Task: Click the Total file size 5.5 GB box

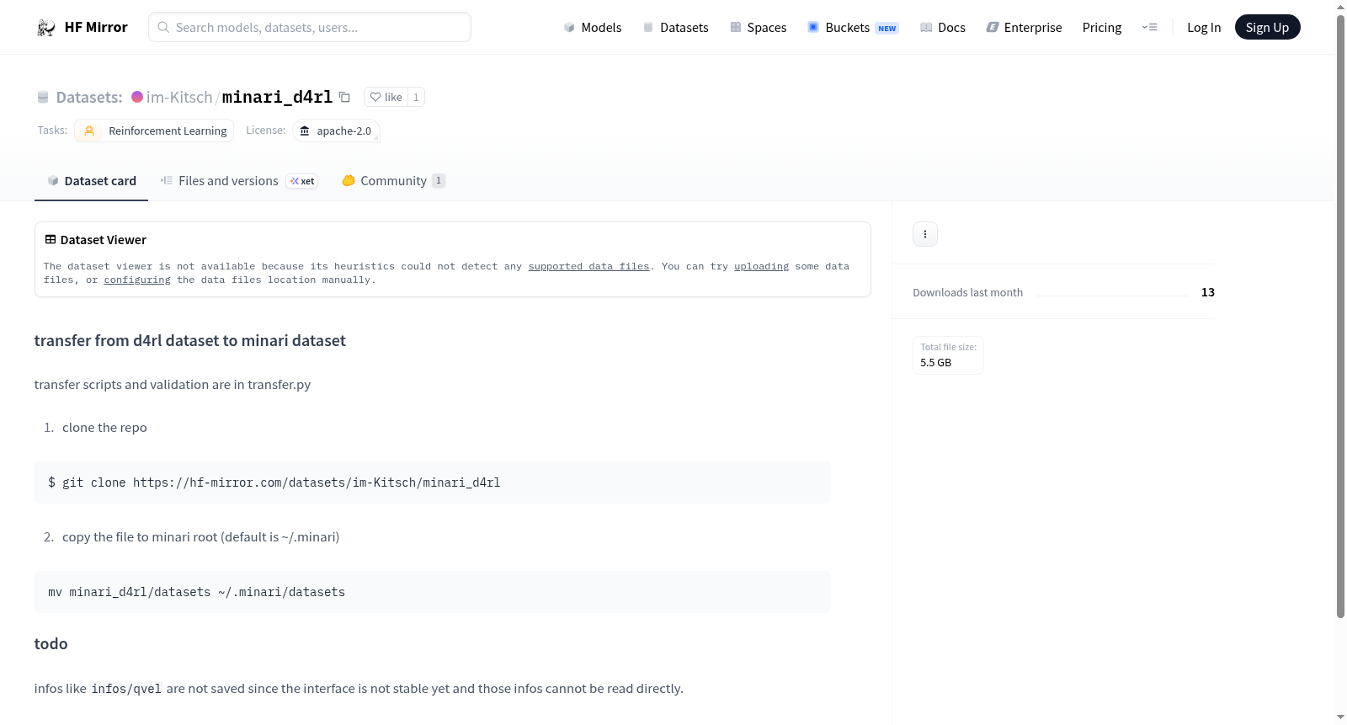Action: click(949, 355)
